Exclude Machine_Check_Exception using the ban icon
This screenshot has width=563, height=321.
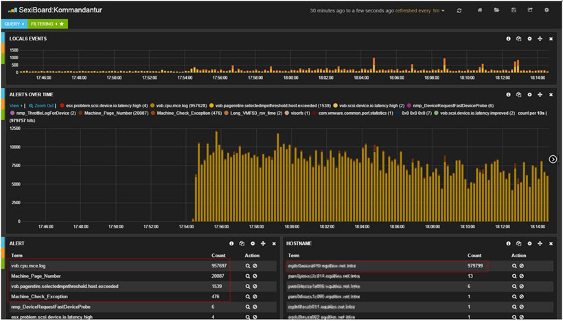(255, 297)
